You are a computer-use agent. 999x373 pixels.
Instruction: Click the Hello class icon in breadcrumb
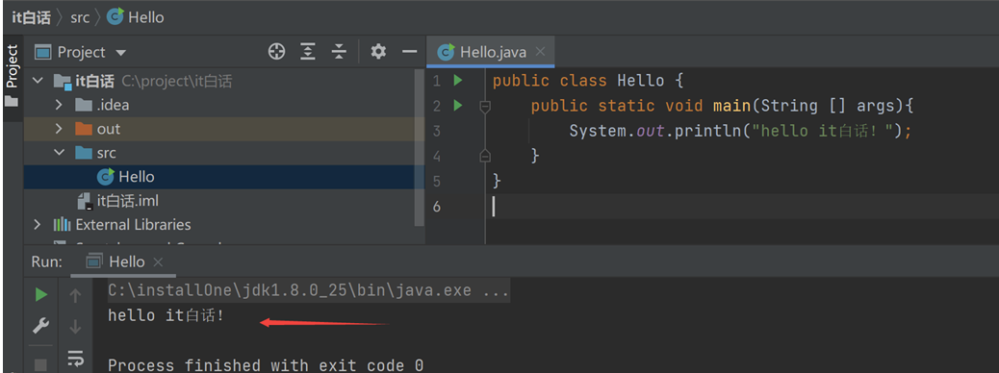click(115, 17)
